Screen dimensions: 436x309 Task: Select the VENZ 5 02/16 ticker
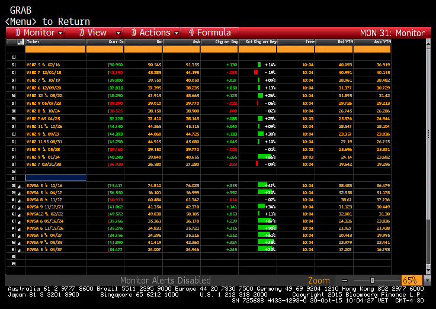[x=43, y=65]
